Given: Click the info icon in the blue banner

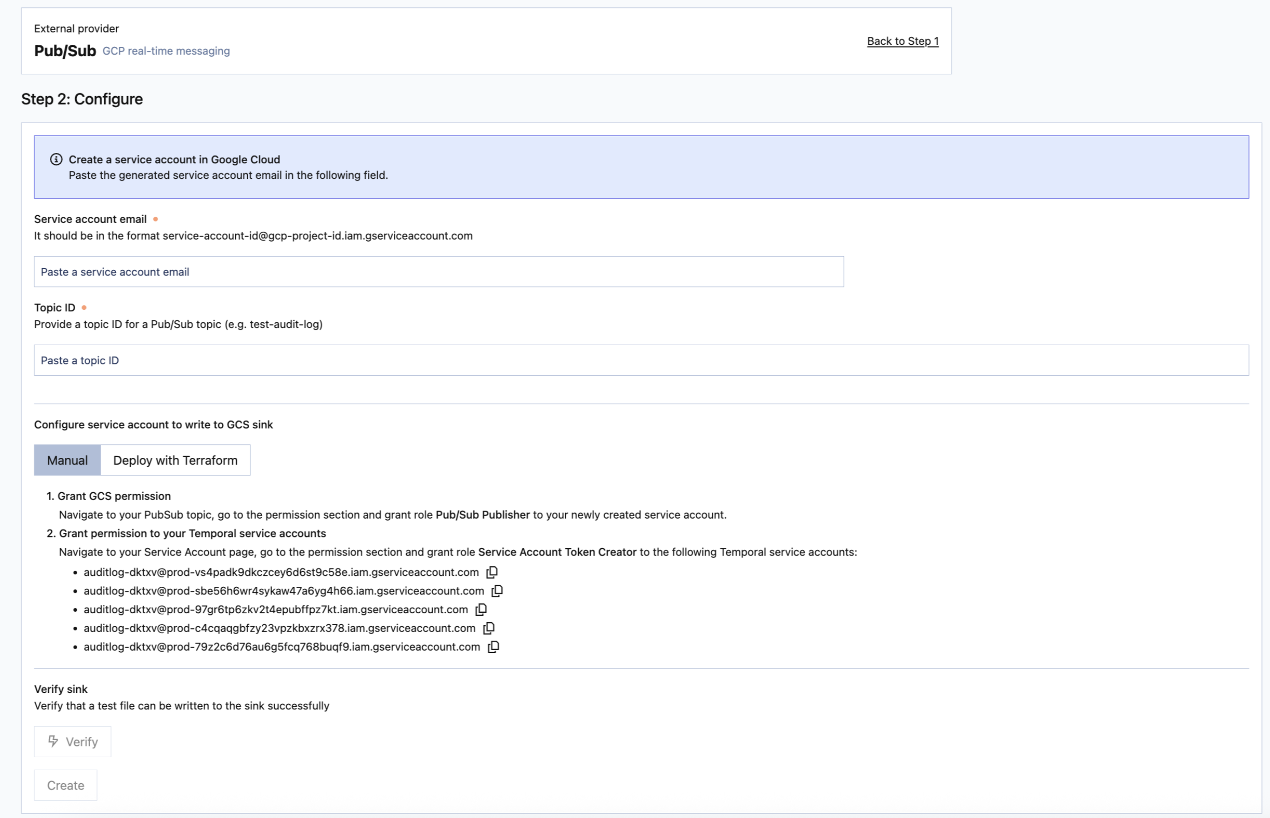Looking at the screenshot, I should pos(55,159).
